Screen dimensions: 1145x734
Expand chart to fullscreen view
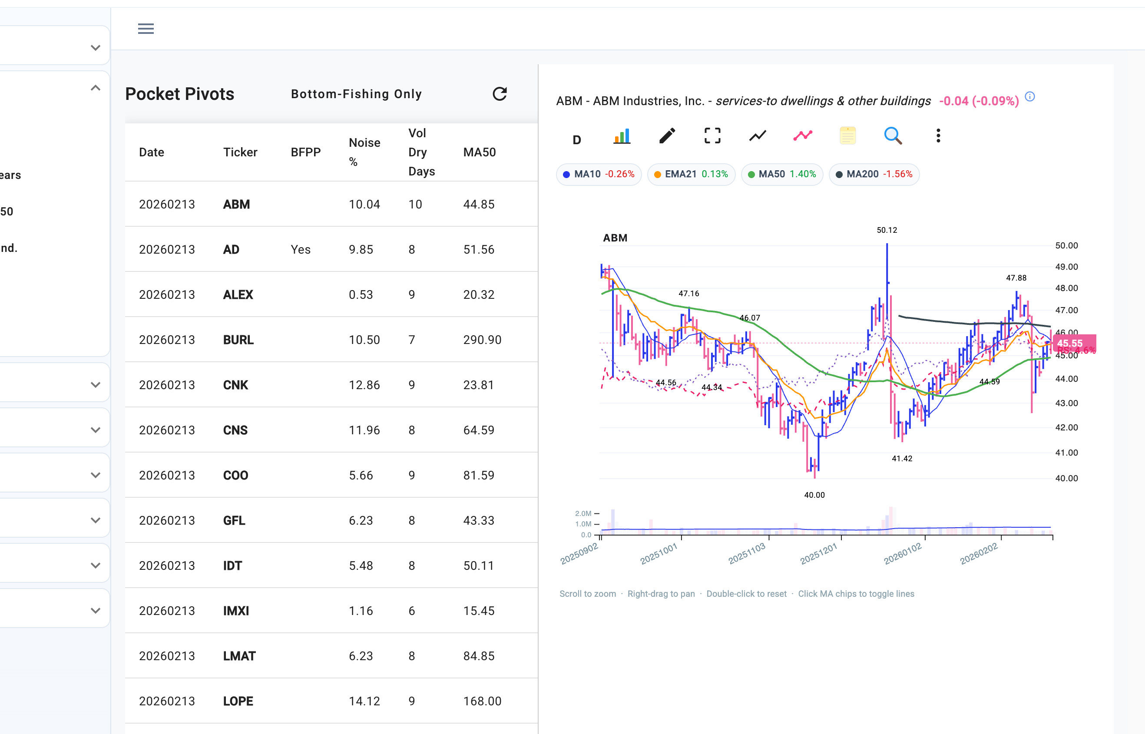click(x=711, y=136)
